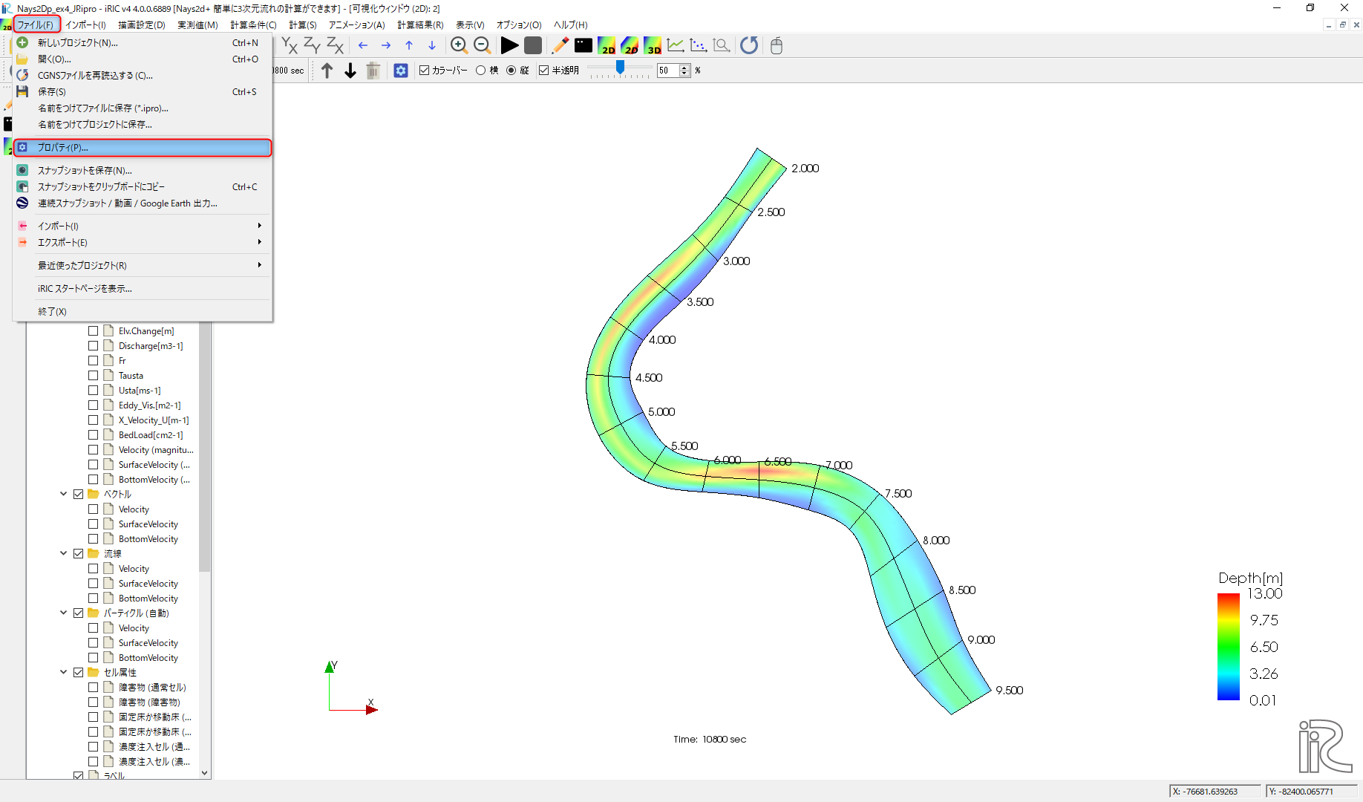Zoom out with the magnifier minus icon
The width and height of the screenshot is (1363, 802).
click(482, 45)
